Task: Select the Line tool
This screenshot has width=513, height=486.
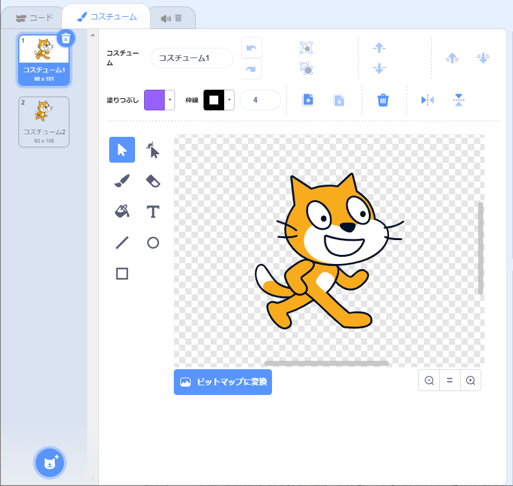Action: point(121,243)
